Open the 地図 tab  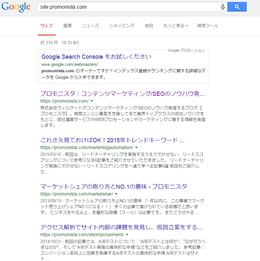tap(149, 26)
